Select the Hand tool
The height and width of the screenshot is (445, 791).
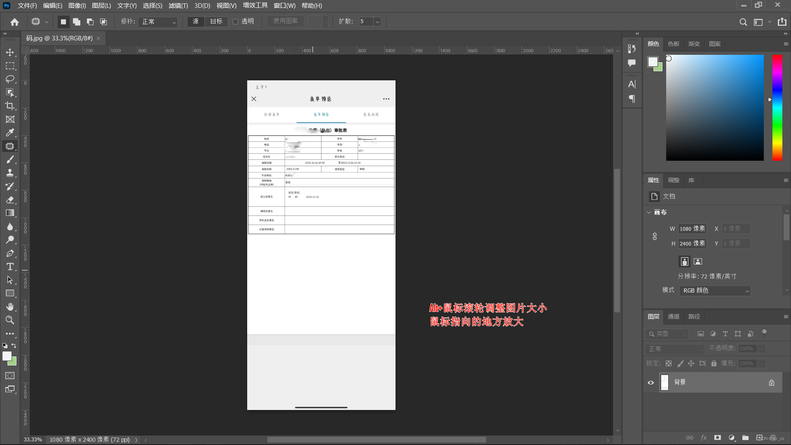(10, 307)
